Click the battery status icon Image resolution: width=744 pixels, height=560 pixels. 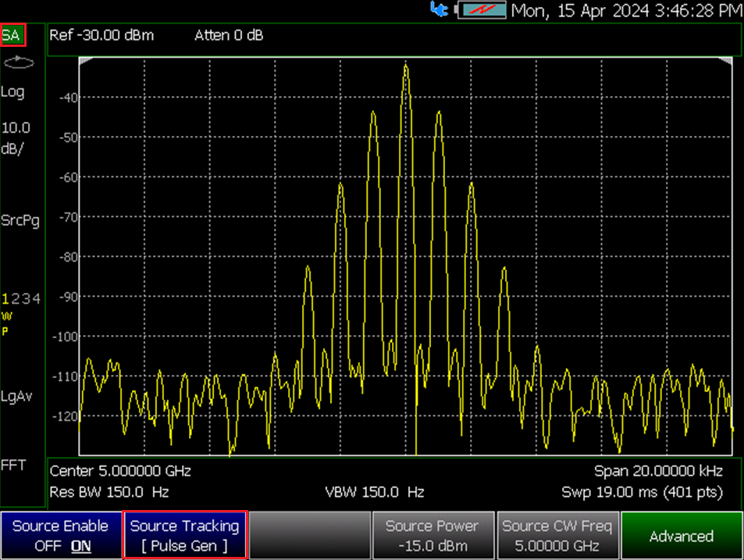(x=481, y=10)
